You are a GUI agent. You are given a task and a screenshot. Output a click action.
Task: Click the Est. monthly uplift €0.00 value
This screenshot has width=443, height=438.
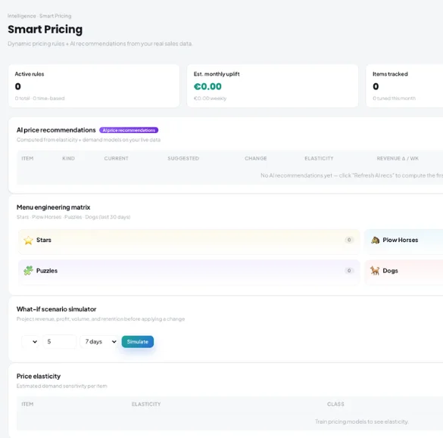tap(207, 87)
